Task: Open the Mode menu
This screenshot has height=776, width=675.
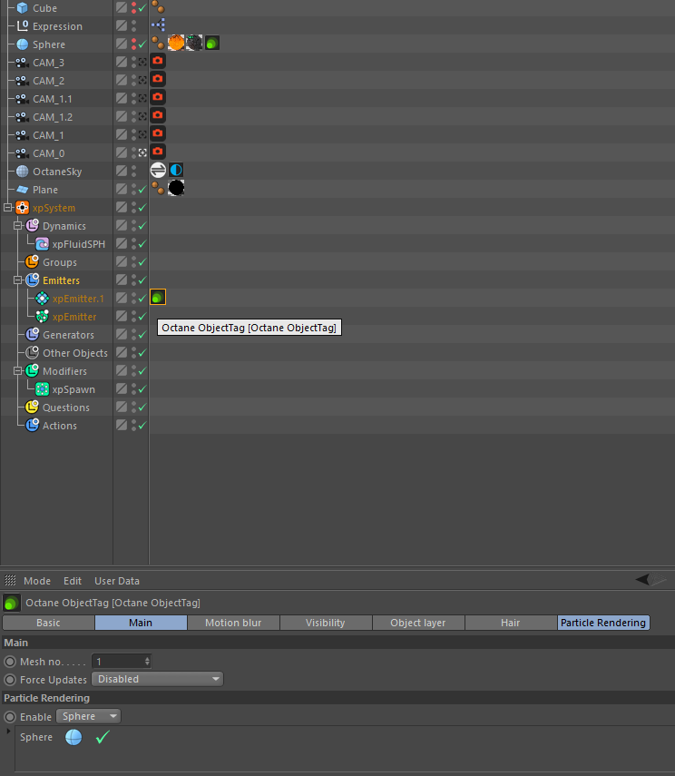Action: point(37,581)
